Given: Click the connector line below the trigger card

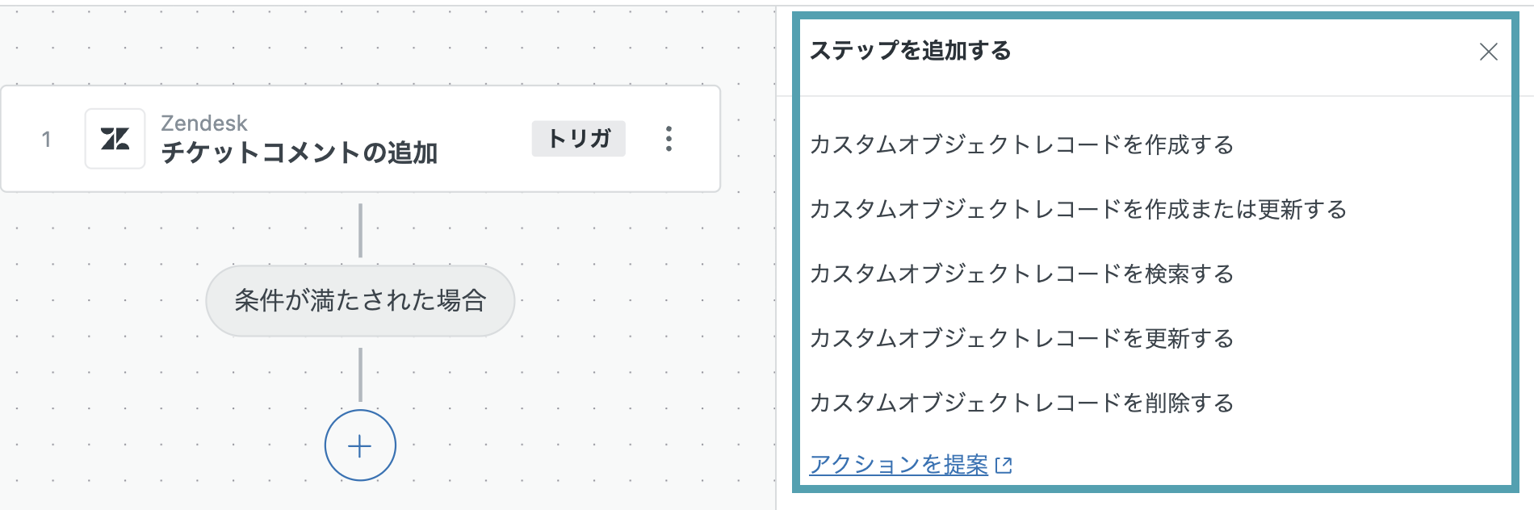Looking at the screenshot, I should 360,230.
